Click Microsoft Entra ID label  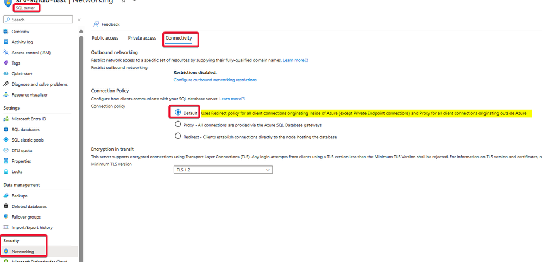pos(29,119)
